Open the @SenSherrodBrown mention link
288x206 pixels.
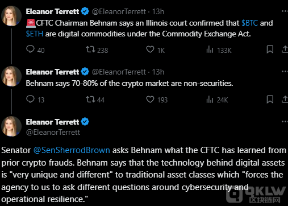tap(72, 150)
